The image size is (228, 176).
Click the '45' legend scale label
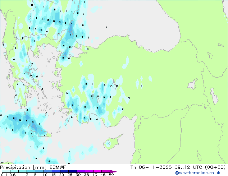pos(103,175)
